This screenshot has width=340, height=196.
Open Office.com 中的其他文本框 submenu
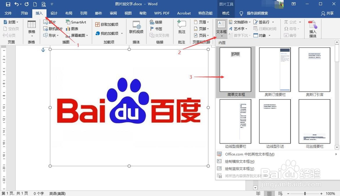[x=277, y=154]
